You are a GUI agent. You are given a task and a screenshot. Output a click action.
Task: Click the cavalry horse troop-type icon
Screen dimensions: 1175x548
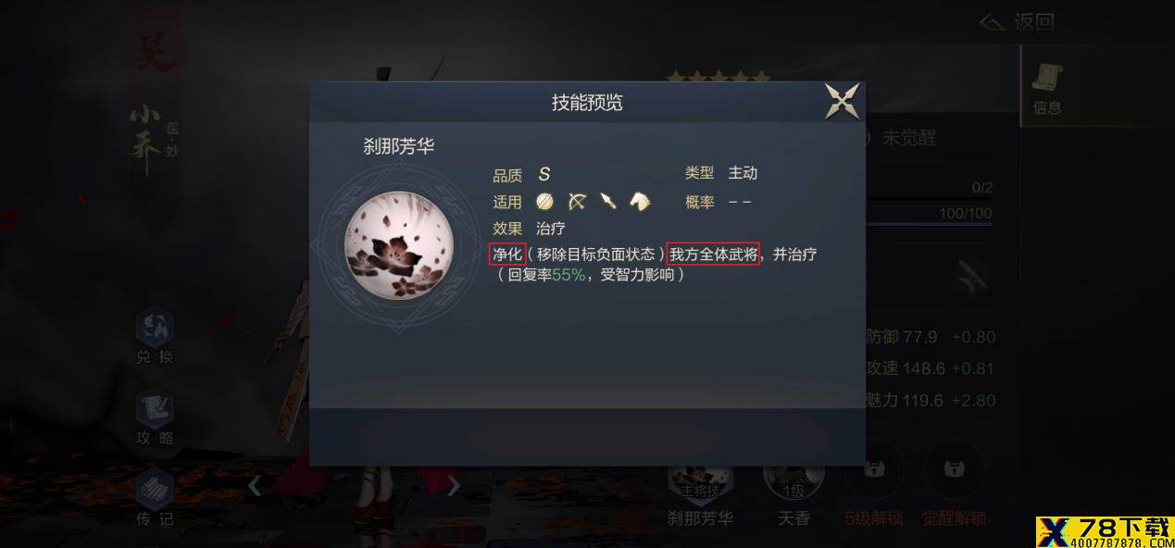(640, 202)
